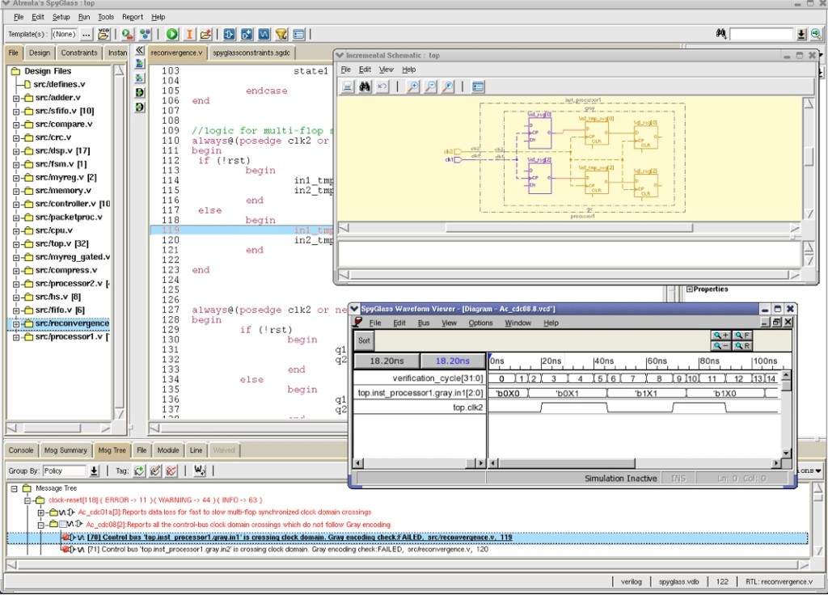
Task: Expand the src/sfifo.v [10] node
Action: tap(16, 111)
